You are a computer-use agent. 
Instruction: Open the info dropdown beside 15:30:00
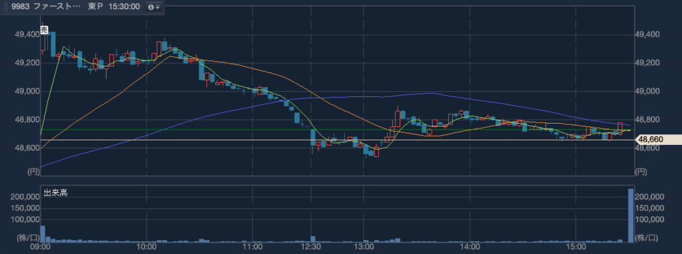pos(154,7)
